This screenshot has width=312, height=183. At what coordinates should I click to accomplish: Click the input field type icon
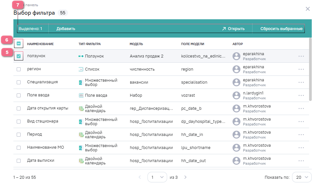(81, 95)
